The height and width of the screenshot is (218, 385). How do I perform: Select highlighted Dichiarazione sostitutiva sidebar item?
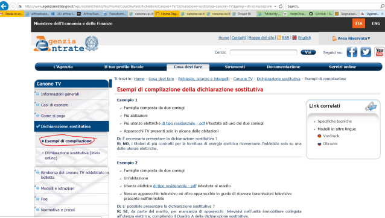(71, 126)
